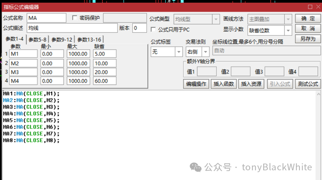This screenshot has height=180, width=322.
Task: Click the 插入函数 button
Action: pyautogui.click(x=224, y=84)
